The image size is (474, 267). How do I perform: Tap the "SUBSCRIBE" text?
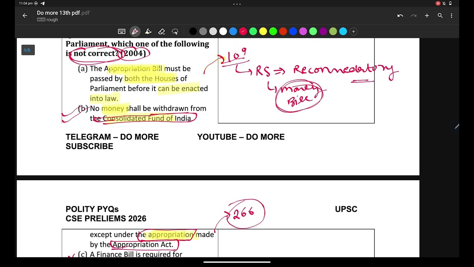click(89, 146)
